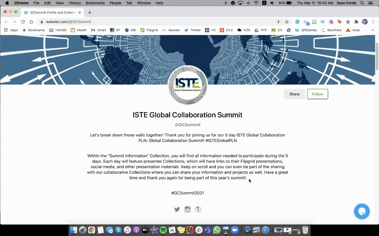The width and height of the screenshot is (379, 236).
Task: Open the Instagram profile icon link
Action: 188,209
